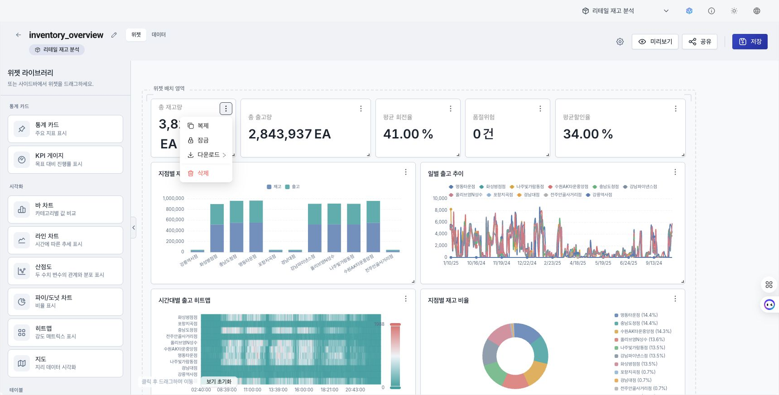
Task: Toggle the 출고 legend in bar chart
Action: click(293, 187)
